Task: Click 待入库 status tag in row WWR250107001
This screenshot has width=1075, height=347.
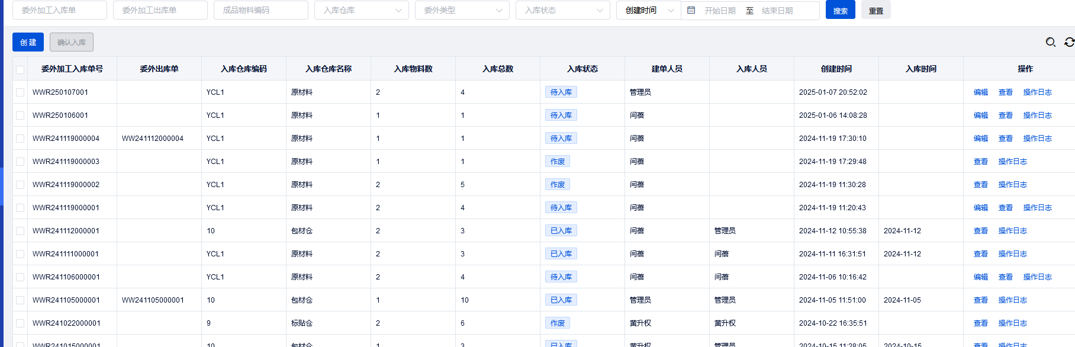Action: pyautogui.click(x=561, y=92)
